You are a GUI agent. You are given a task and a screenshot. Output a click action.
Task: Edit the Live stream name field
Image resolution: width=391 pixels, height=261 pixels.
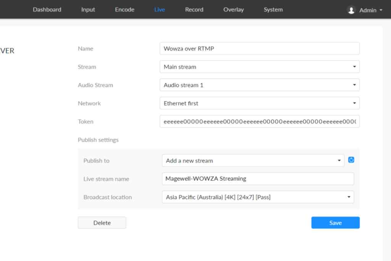click(258, 179)
